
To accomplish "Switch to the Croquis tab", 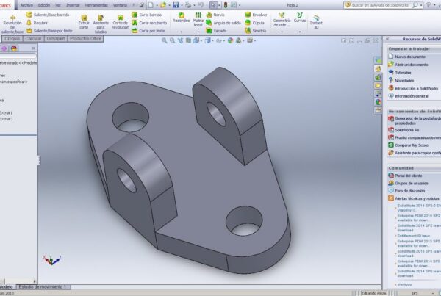I will tap(12, 38).
